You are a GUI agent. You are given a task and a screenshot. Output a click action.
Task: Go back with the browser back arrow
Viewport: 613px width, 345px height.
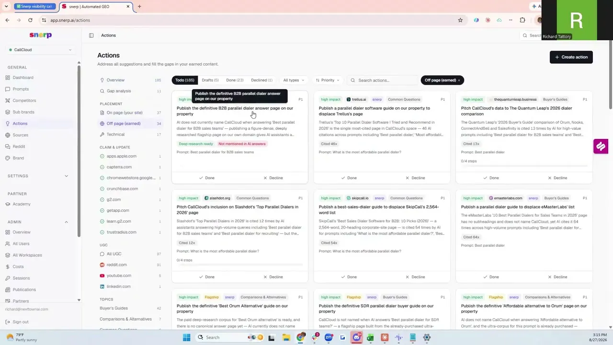[x=7, y=20]
